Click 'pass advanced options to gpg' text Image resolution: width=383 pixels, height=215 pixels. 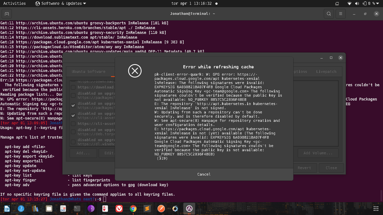pos(120,185)
